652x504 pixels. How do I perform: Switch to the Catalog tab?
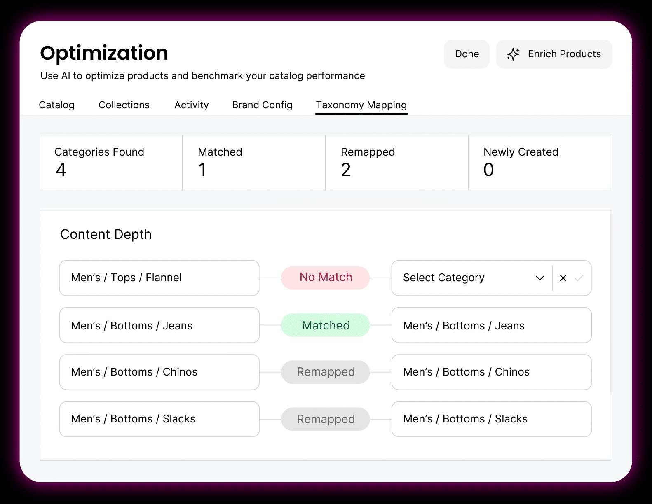coord(56,105)
